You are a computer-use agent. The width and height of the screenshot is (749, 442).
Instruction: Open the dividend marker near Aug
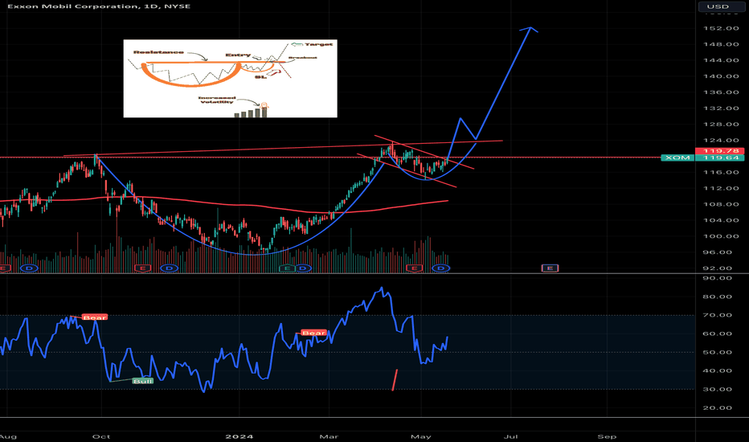coord(29,268)
